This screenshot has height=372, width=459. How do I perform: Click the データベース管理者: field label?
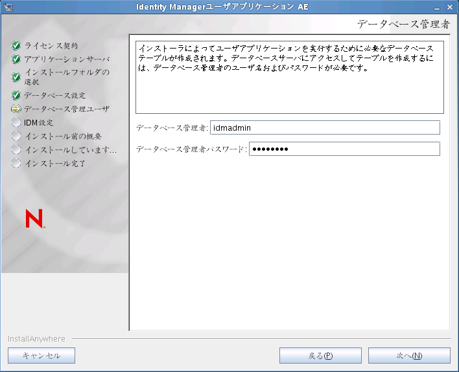172,127
